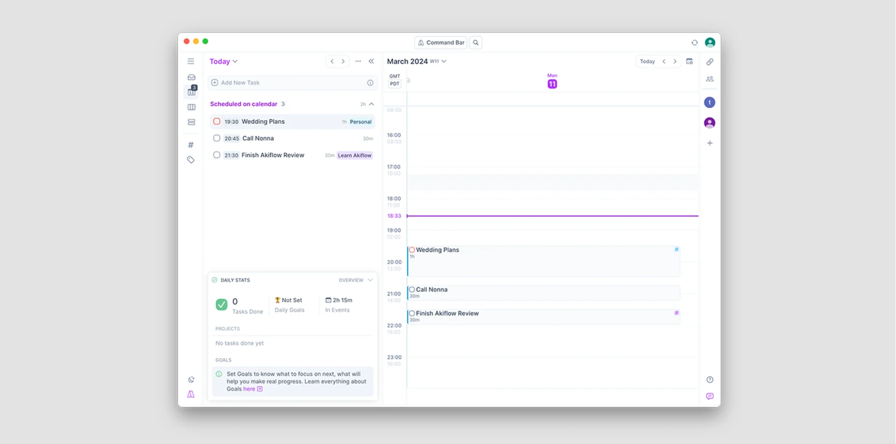The image size is (896, 444).
Task: Open the chat feedback icon at bottom right
Action: 710,396
